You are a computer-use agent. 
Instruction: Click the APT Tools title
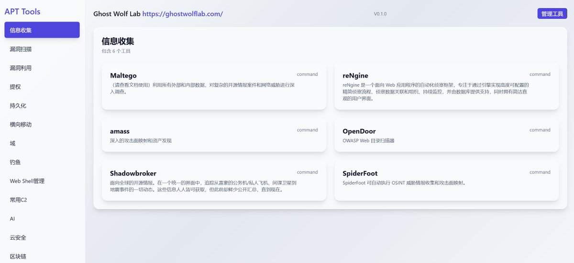pyautogui.click(x=22, y=11)
